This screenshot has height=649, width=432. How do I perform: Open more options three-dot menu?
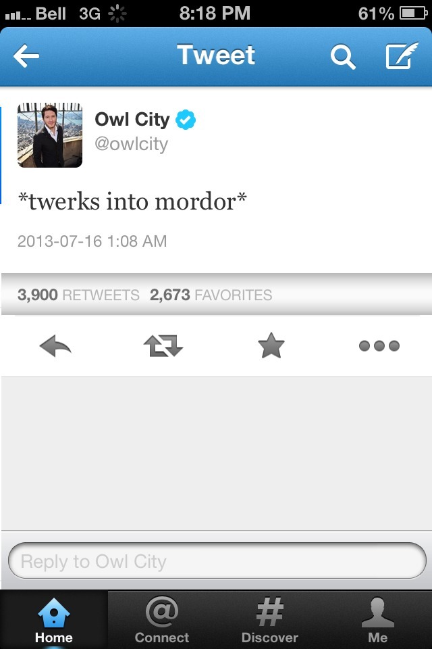379,345
